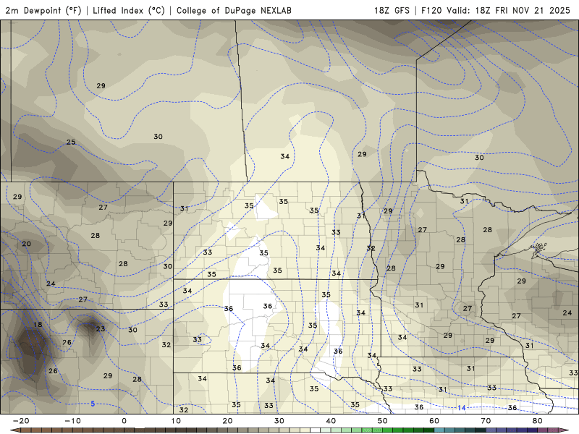The width and height of the screenshot is (579, 434).
Task: Click the colorbar tick label 40
Action: (331, 421)
